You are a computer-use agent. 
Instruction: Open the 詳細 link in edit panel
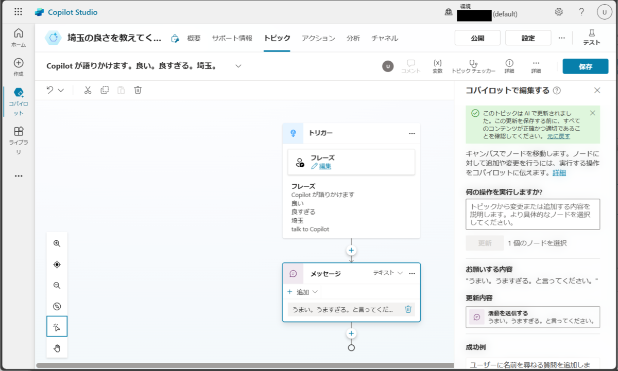(x=559, y=172)
